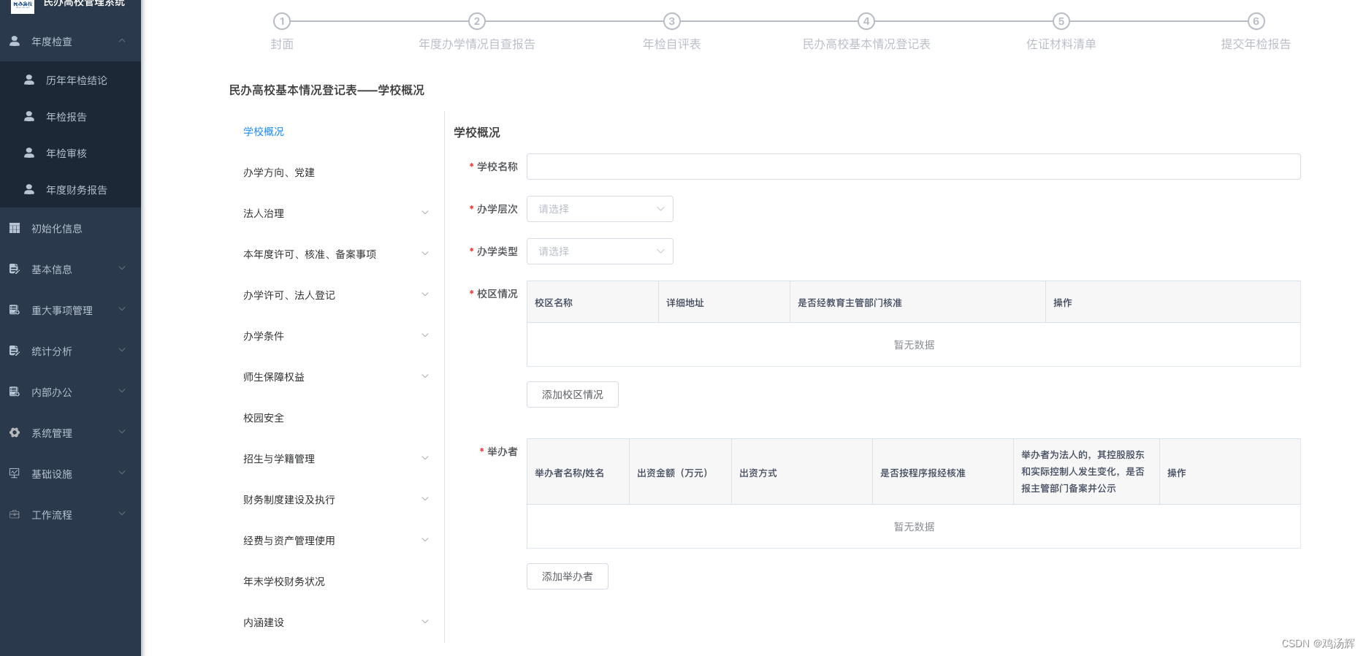Click the icon beside 重大事项管理
1366x656 pixels.
tap(15, 310)
